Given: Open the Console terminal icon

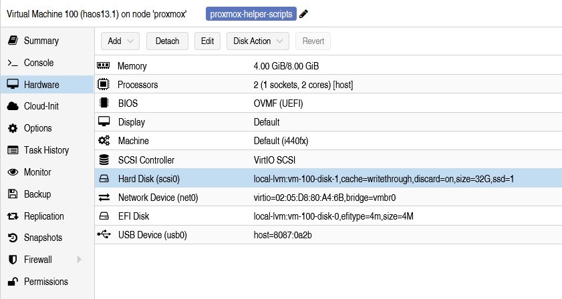Looking at the screenshot, I should click(12, 63).
